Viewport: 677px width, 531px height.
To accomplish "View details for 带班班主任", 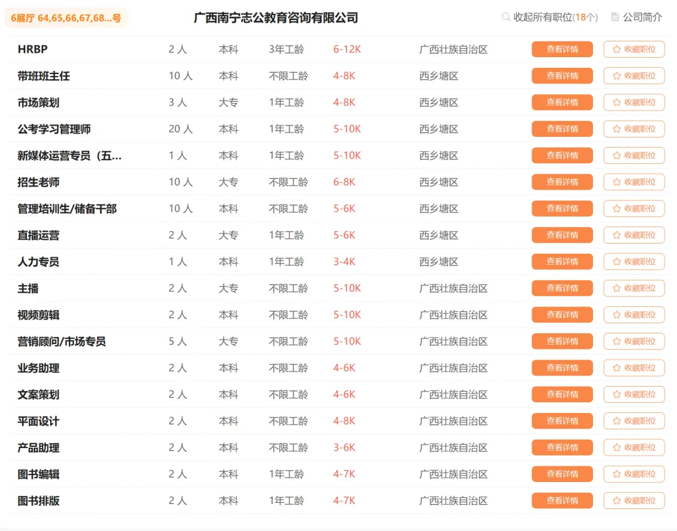I will [562, 76].
